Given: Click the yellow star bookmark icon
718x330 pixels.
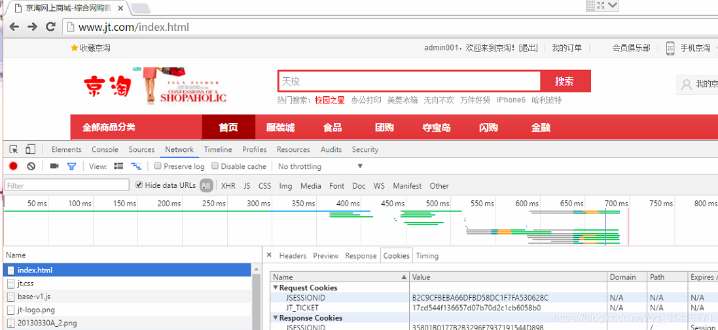Looking at the screenshot, I should coord(74,48).
